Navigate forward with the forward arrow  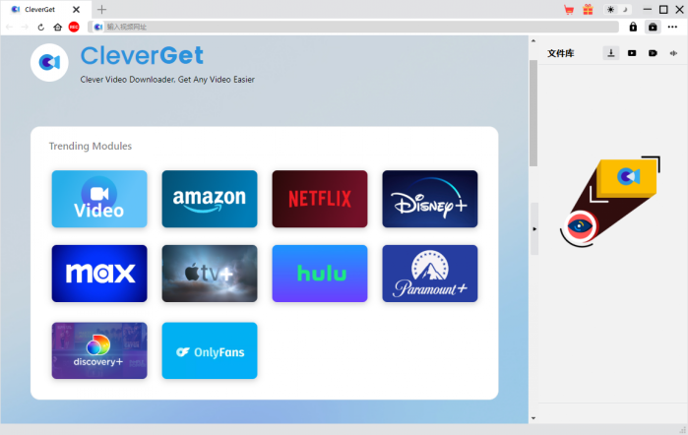point(25,27)
